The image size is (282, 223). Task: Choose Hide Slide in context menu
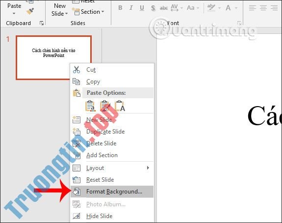(112, 216)
